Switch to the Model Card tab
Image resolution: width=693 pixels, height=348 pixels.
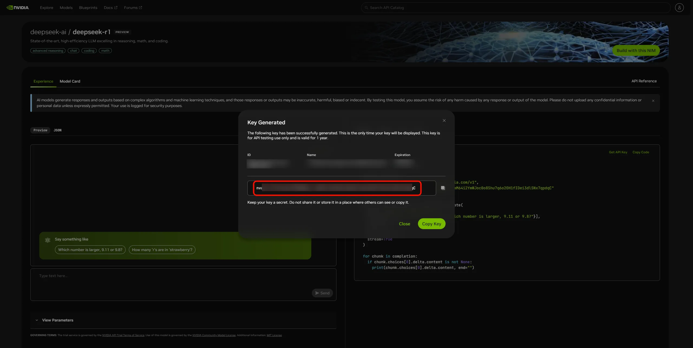(x=70, y=81)
